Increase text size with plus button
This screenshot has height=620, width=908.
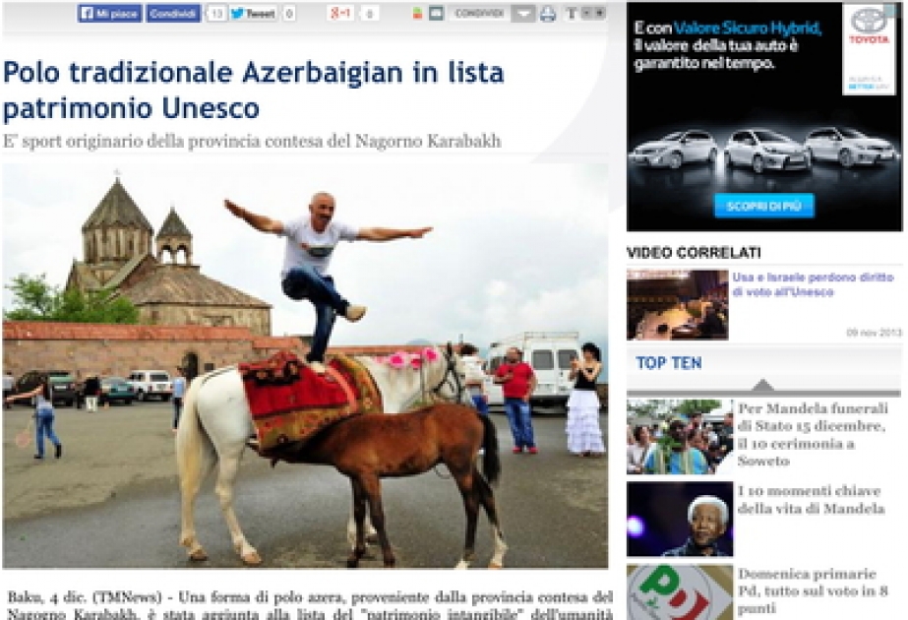pyautogui.click(x=600, y=12)
